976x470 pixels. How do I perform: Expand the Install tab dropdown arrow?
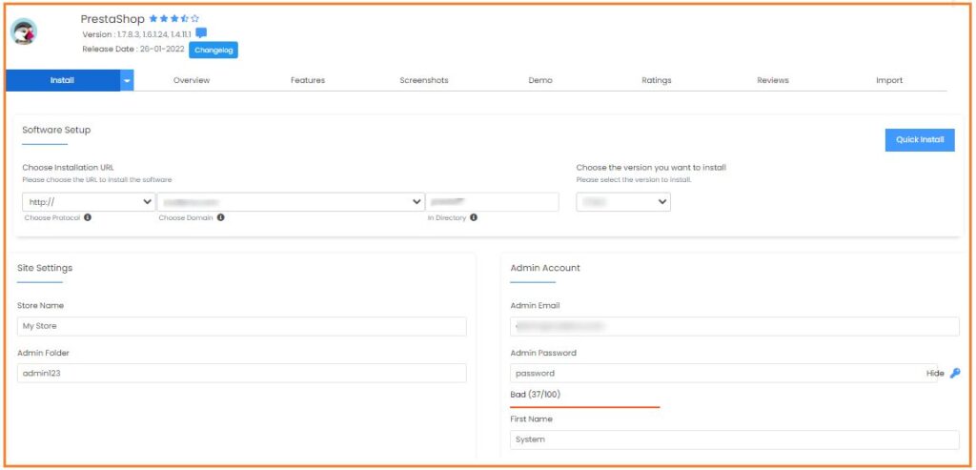127,80
